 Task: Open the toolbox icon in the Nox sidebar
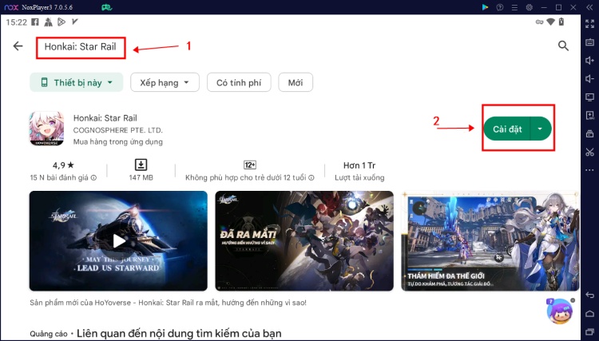(x=589, y=133)
